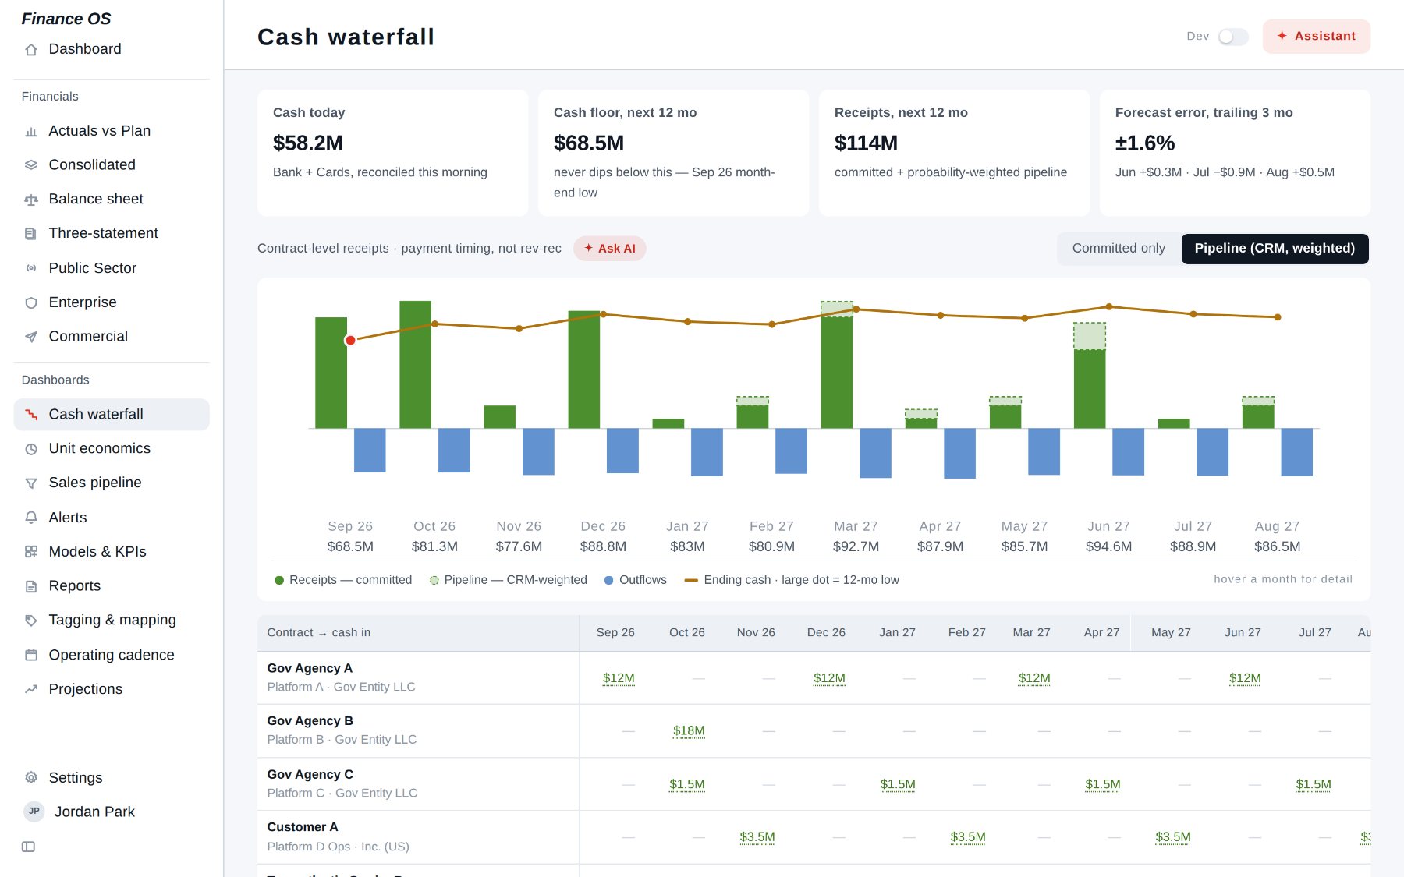
Task: Open the Balance sheet page
Action: tap(112, 199)
